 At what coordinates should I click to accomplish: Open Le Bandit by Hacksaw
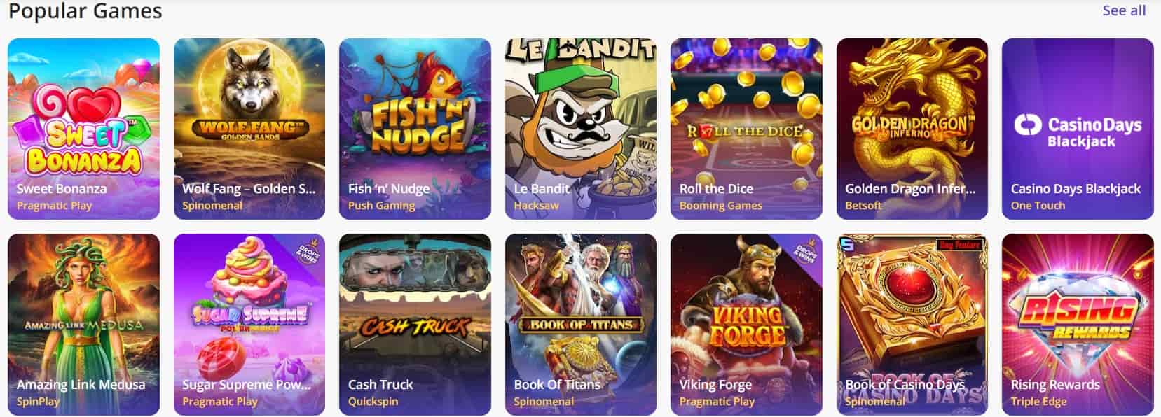(581, 129)
